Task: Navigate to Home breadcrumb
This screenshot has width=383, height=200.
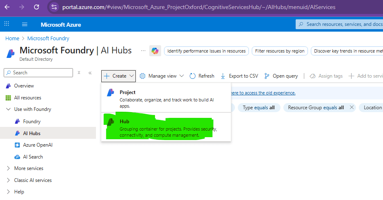Action: click(12, 38)
